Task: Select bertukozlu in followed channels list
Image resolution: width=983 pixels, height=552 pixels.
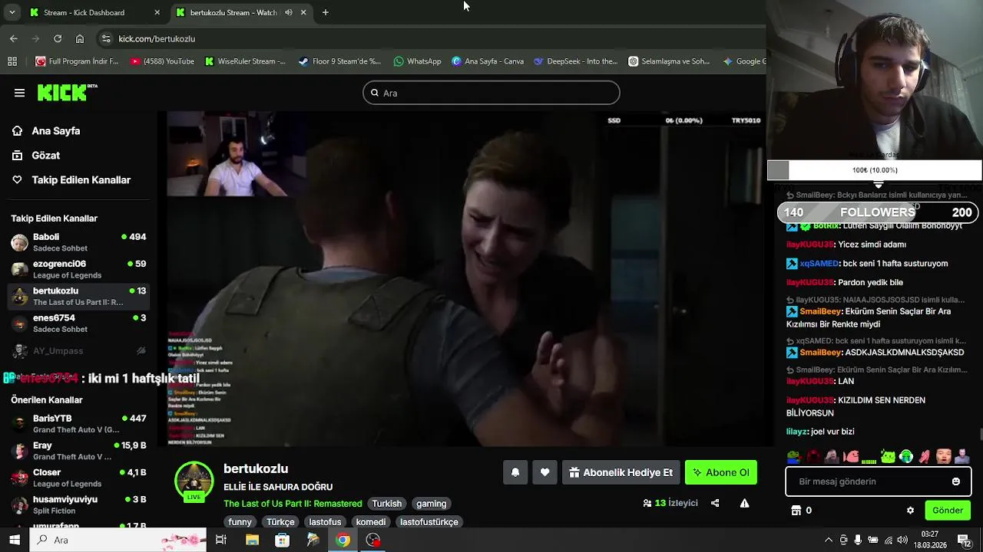Action: pyautogui.click(x=78, y=297)
